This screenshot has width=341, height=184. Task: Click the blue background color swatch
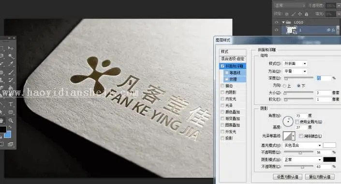coord(8,134)
